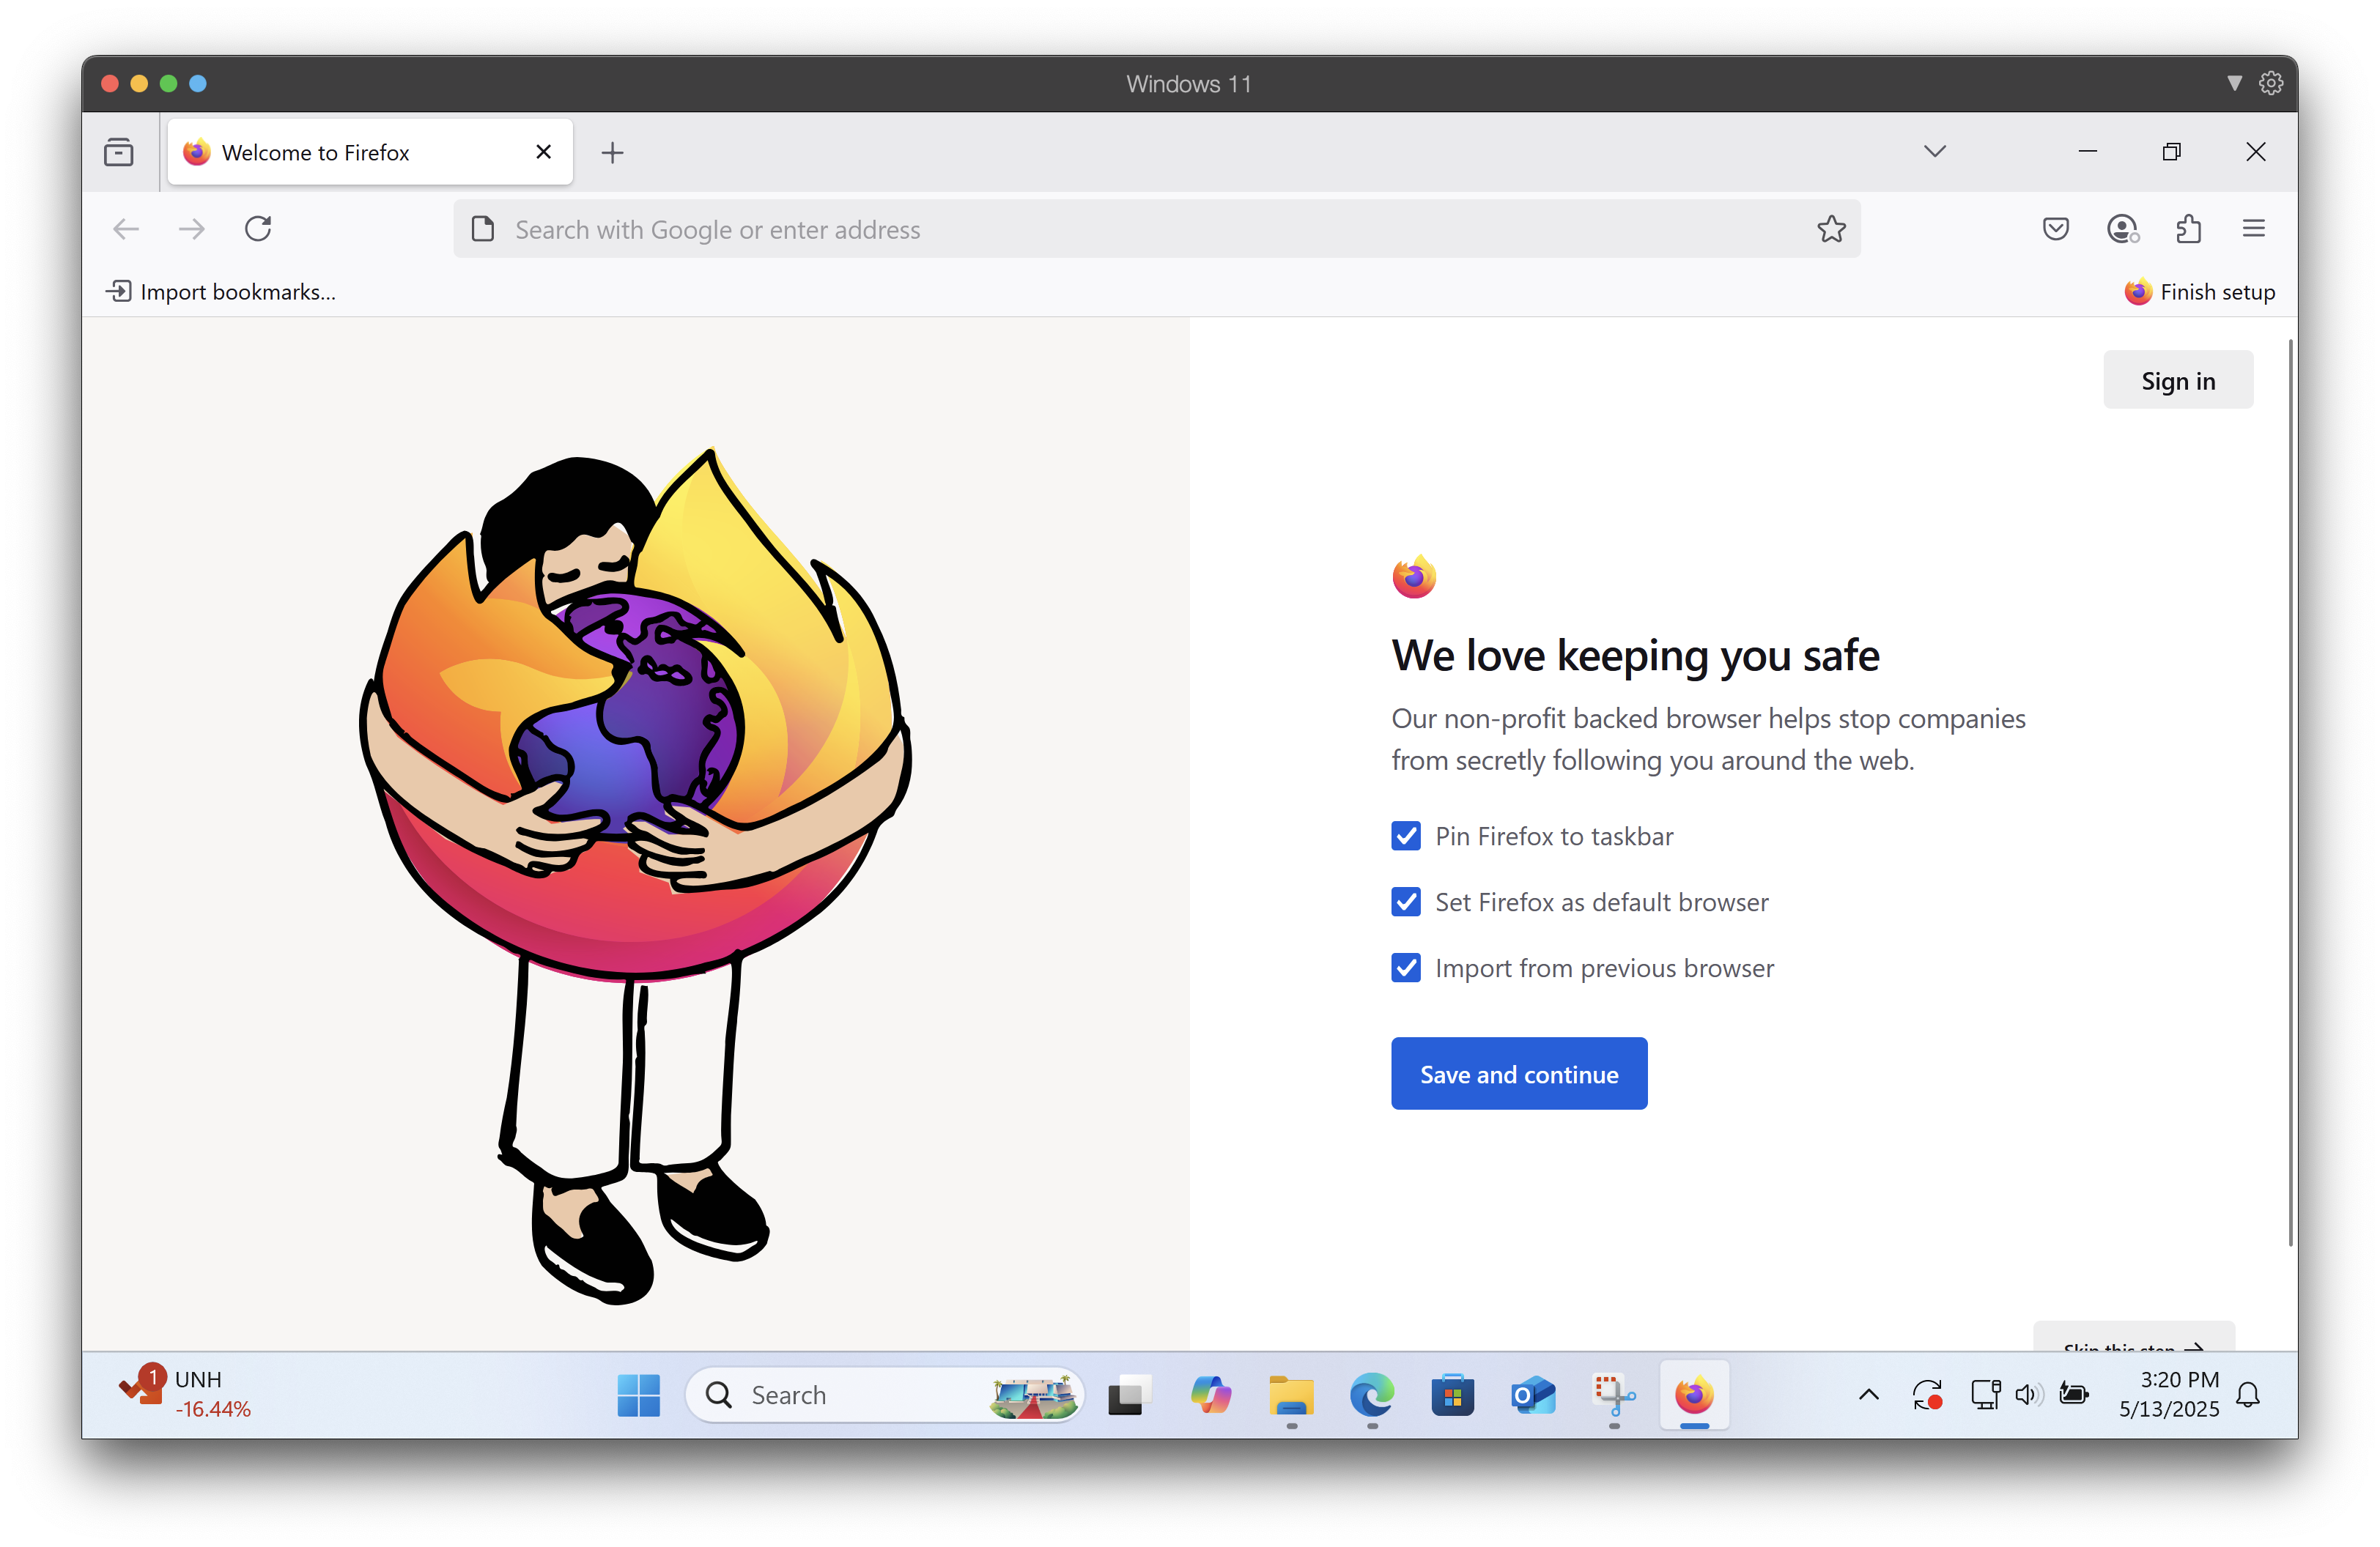The width and height of the screenshot is (2380, 1547).
Task: Click the sync status tray icon
Action: pyautogui.click(x=1926, y=1395)
